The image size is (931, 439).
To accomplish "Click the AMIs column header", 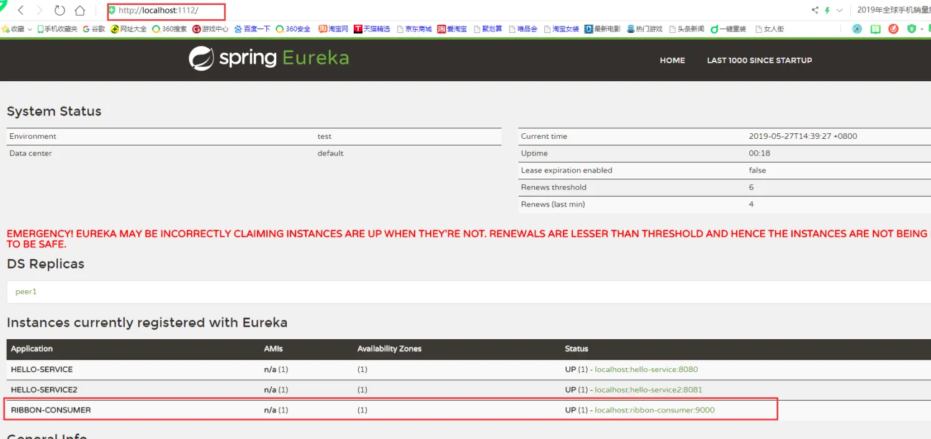I will (x=273, y=348).
